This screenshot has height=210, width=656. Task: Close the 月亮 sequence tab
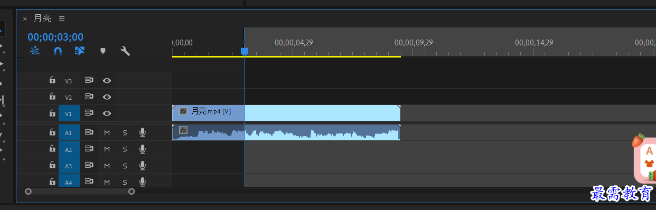(25, 18)
